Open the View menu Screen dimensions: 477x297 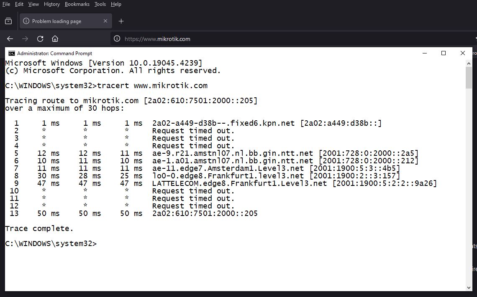tap(33, 4)
